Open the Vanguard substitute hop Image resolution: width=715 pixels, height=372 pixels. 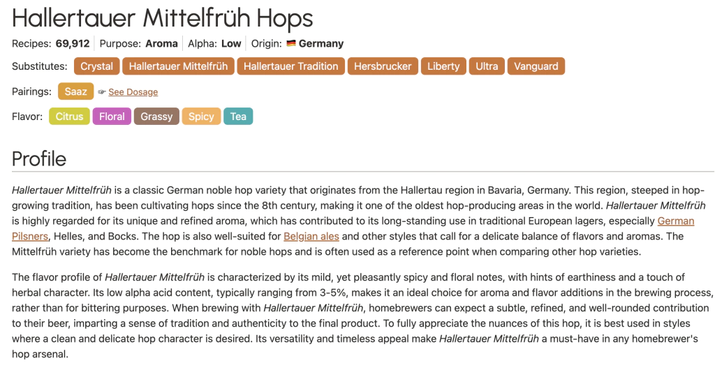point(536,66)
